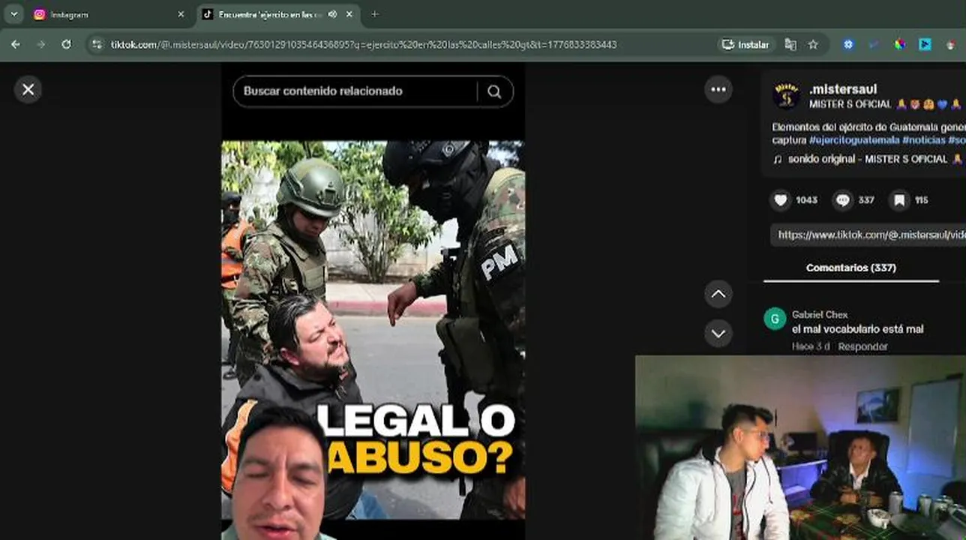Mute the TikTok tab audio icon
Image resolution: width=966 pixels, height=540 pixels.
332,14
